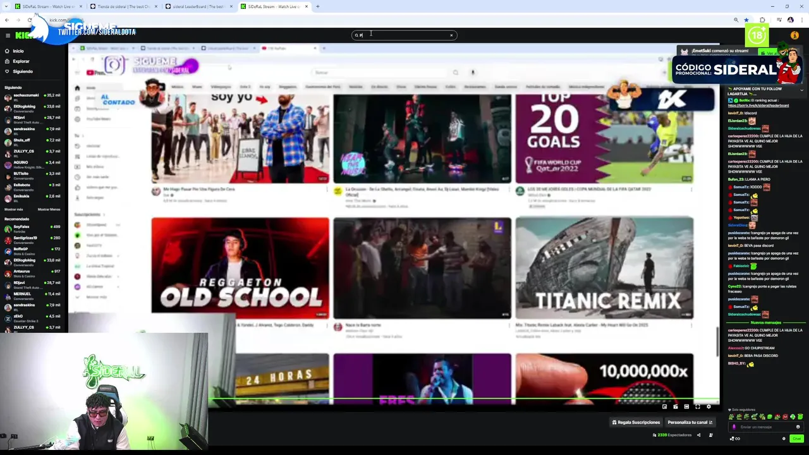
Task: Collapse chat pinned message chevron
Action: tap(801, 90)
